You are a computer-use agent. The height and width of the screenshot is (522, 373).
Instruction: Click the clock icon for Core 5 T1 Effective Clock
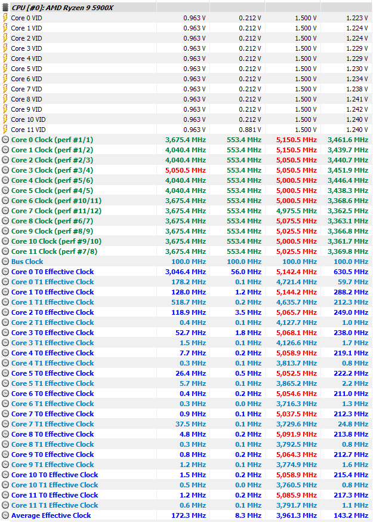pyautogui.click(x=5, y=383)
